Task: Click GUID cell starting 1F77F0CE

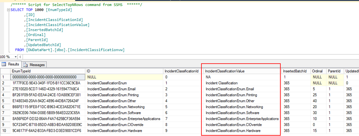Action: point(48,83)
